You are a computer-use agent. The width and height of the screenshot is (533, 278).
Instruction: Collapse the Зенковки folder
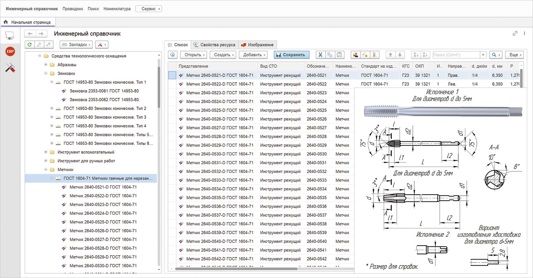coord(46,73)
